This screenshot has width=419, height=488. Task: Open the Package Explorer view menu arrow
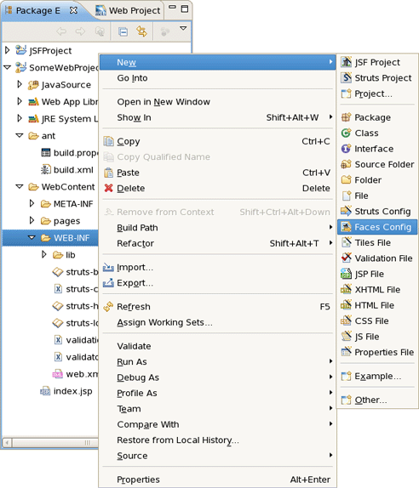coord(183,28)
